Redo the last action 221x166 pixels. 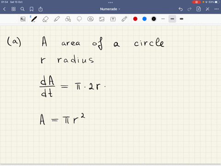pyautogui.click(x=190, y=9)
